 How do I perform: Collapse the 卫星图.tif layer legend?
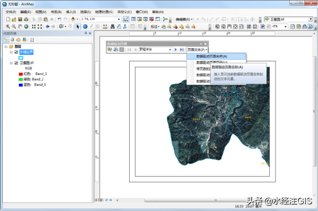[11, 63]
